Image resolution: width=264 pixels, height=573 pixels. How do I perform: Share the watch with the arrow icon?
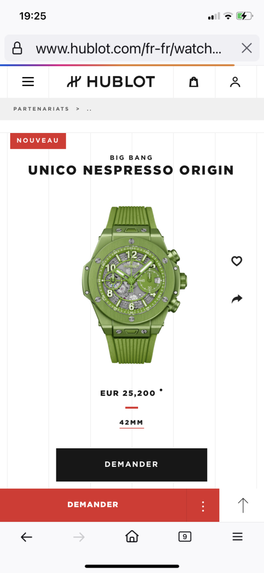[237, 299]
